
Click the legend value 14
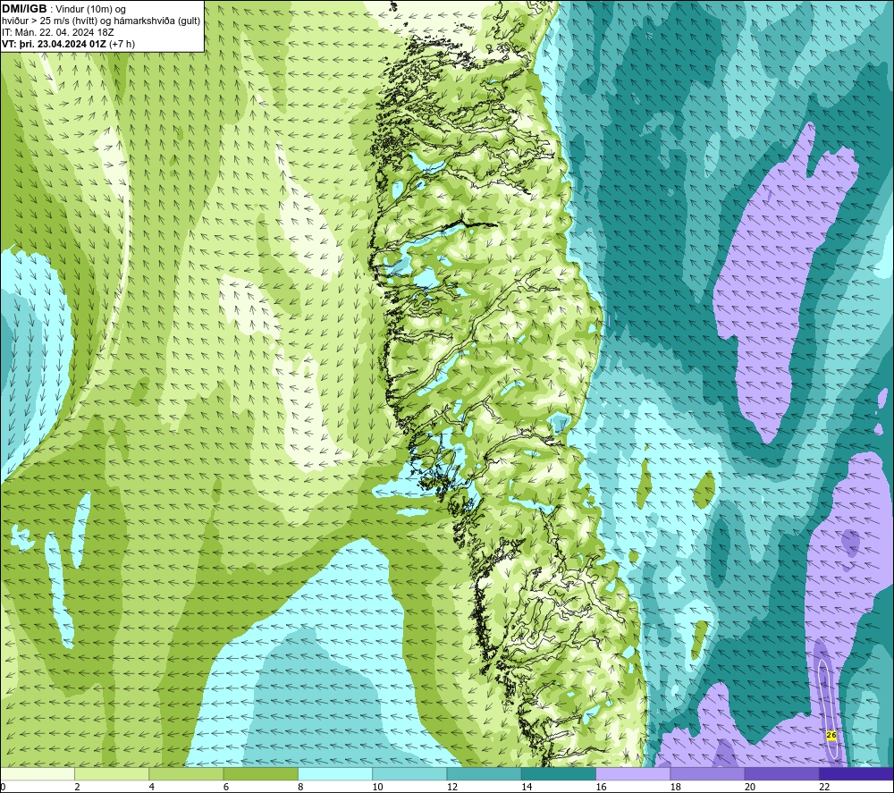[527, 787]
